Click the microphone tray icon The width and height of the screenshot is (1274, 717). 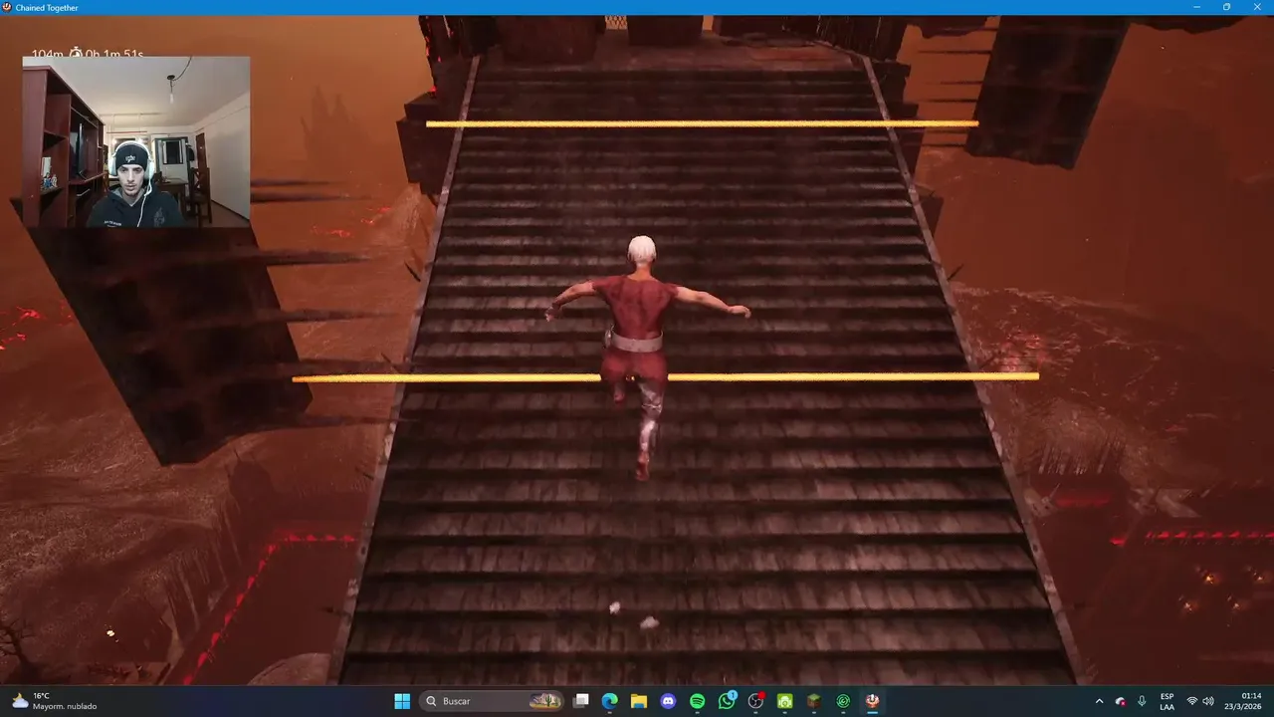pos(1142,701)
